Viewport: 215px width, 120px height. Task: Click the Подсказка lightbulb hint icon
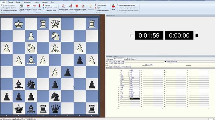pyautogui.click(x=91, y=6)
